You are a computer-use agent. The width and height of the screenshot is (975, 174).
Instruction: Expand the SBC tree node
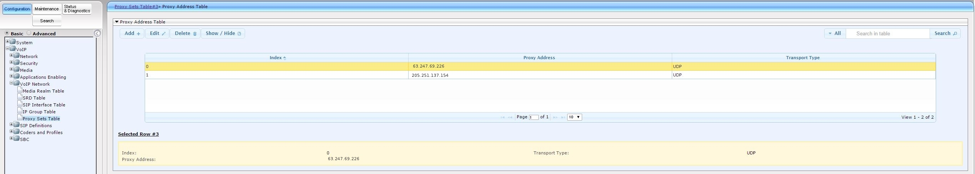(11, 138)
